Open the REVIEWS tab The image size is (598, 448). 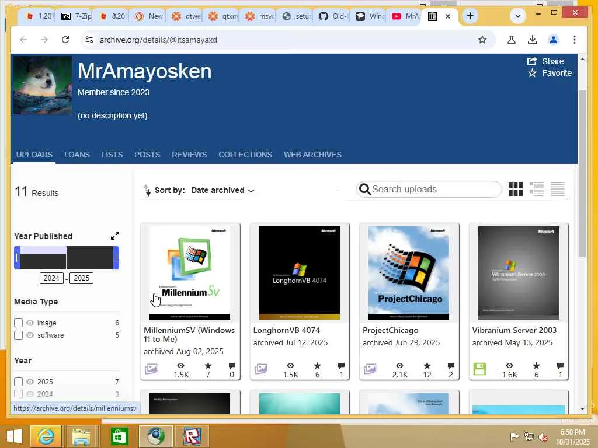coord(189,155)
